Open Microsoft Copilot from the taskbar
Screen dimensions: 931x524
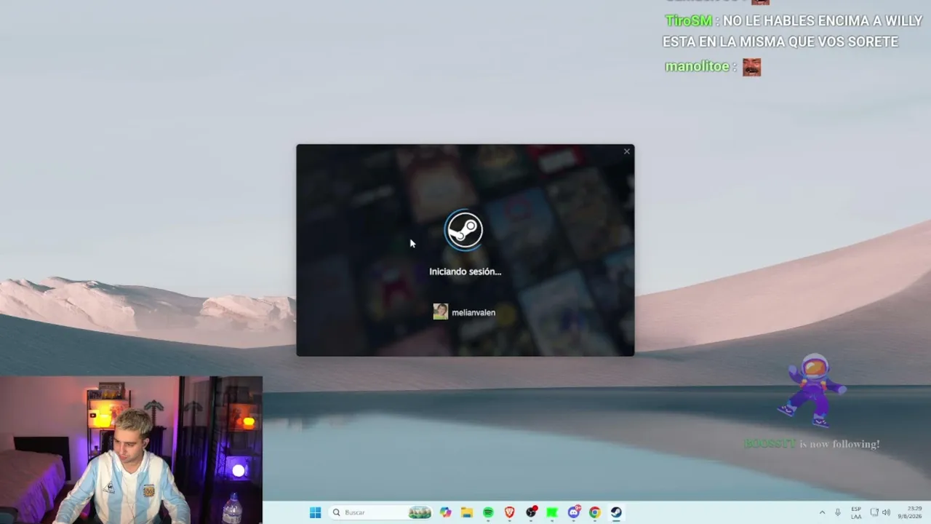pyautogui.click(x=445, y=512)
